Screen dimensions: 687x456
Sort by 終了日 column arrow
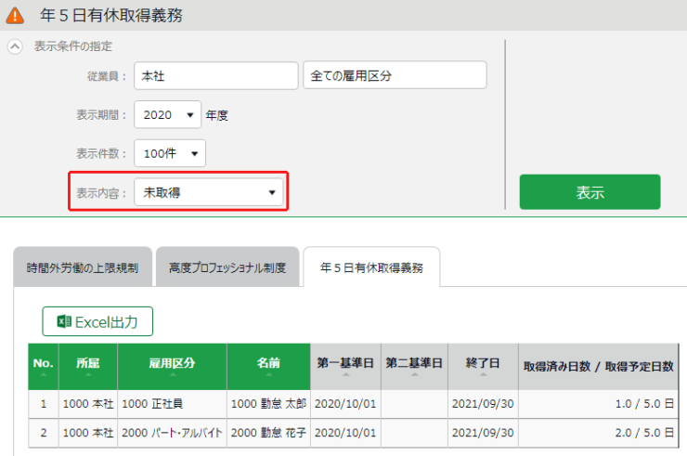tap(483, 374)
